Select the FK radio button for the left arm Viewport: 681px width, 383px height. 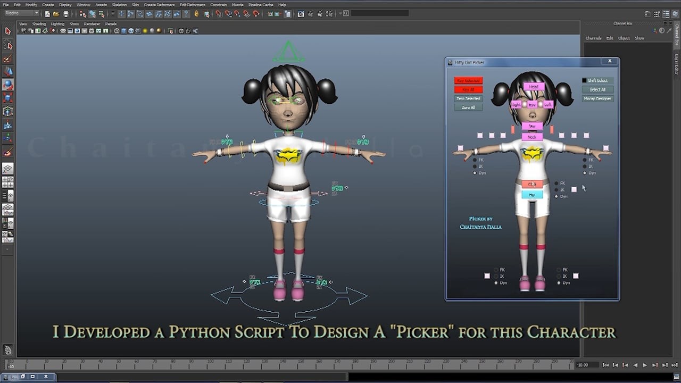coord(585,160)
